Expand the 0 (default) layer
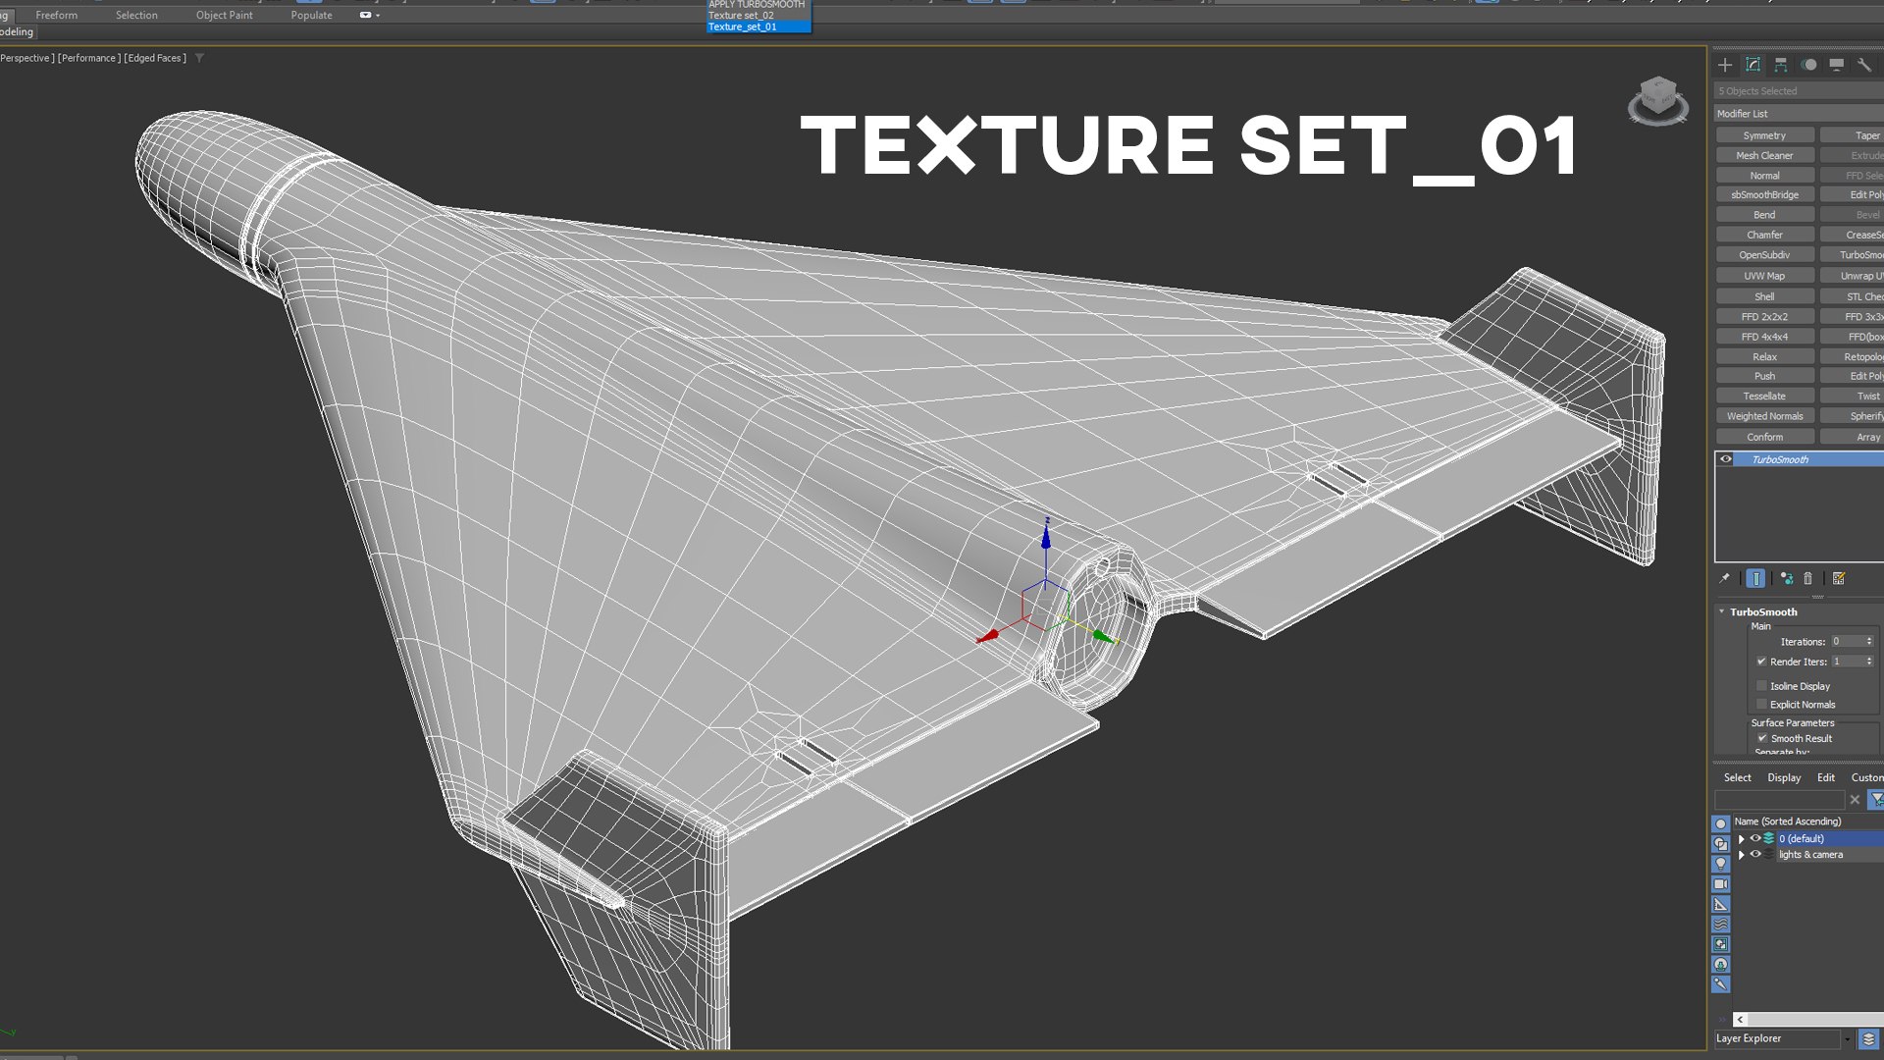1884x1060 pixels. point(1742,839)
